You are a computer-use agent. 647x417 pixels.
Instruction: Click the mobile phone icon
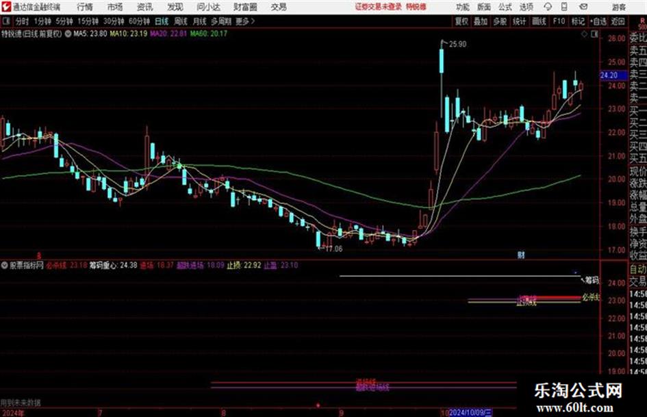coord(564,7)
